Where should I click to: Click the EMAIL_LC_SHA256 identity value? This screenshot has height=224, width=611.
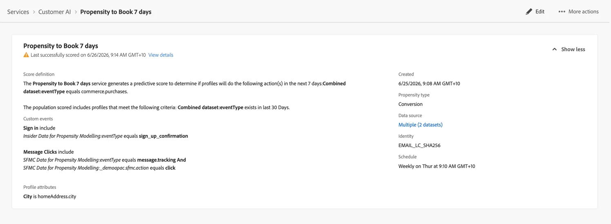point(419,146)
